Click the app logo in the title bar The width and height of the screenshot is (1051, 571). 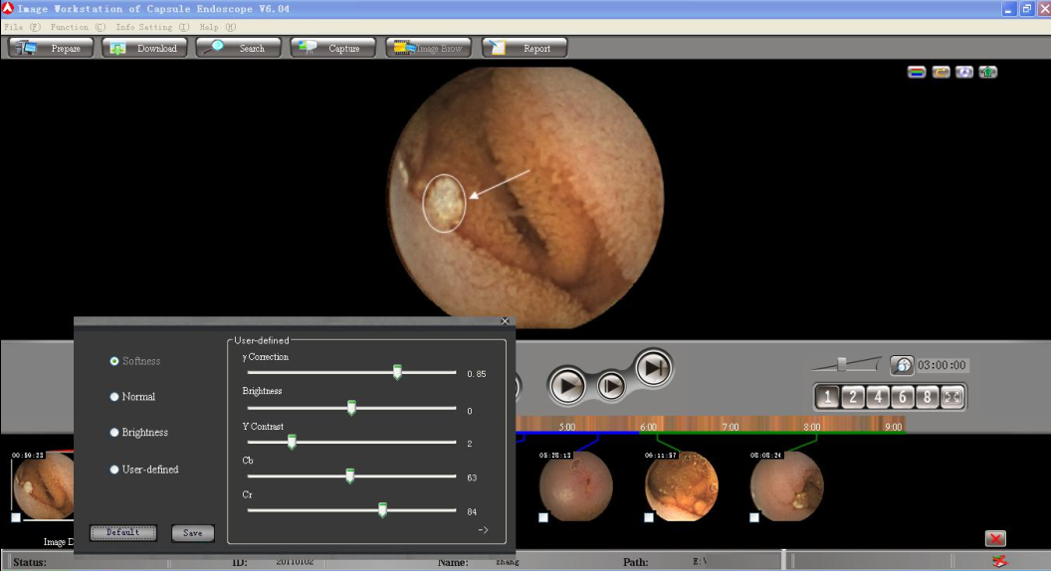click(7, 8)
